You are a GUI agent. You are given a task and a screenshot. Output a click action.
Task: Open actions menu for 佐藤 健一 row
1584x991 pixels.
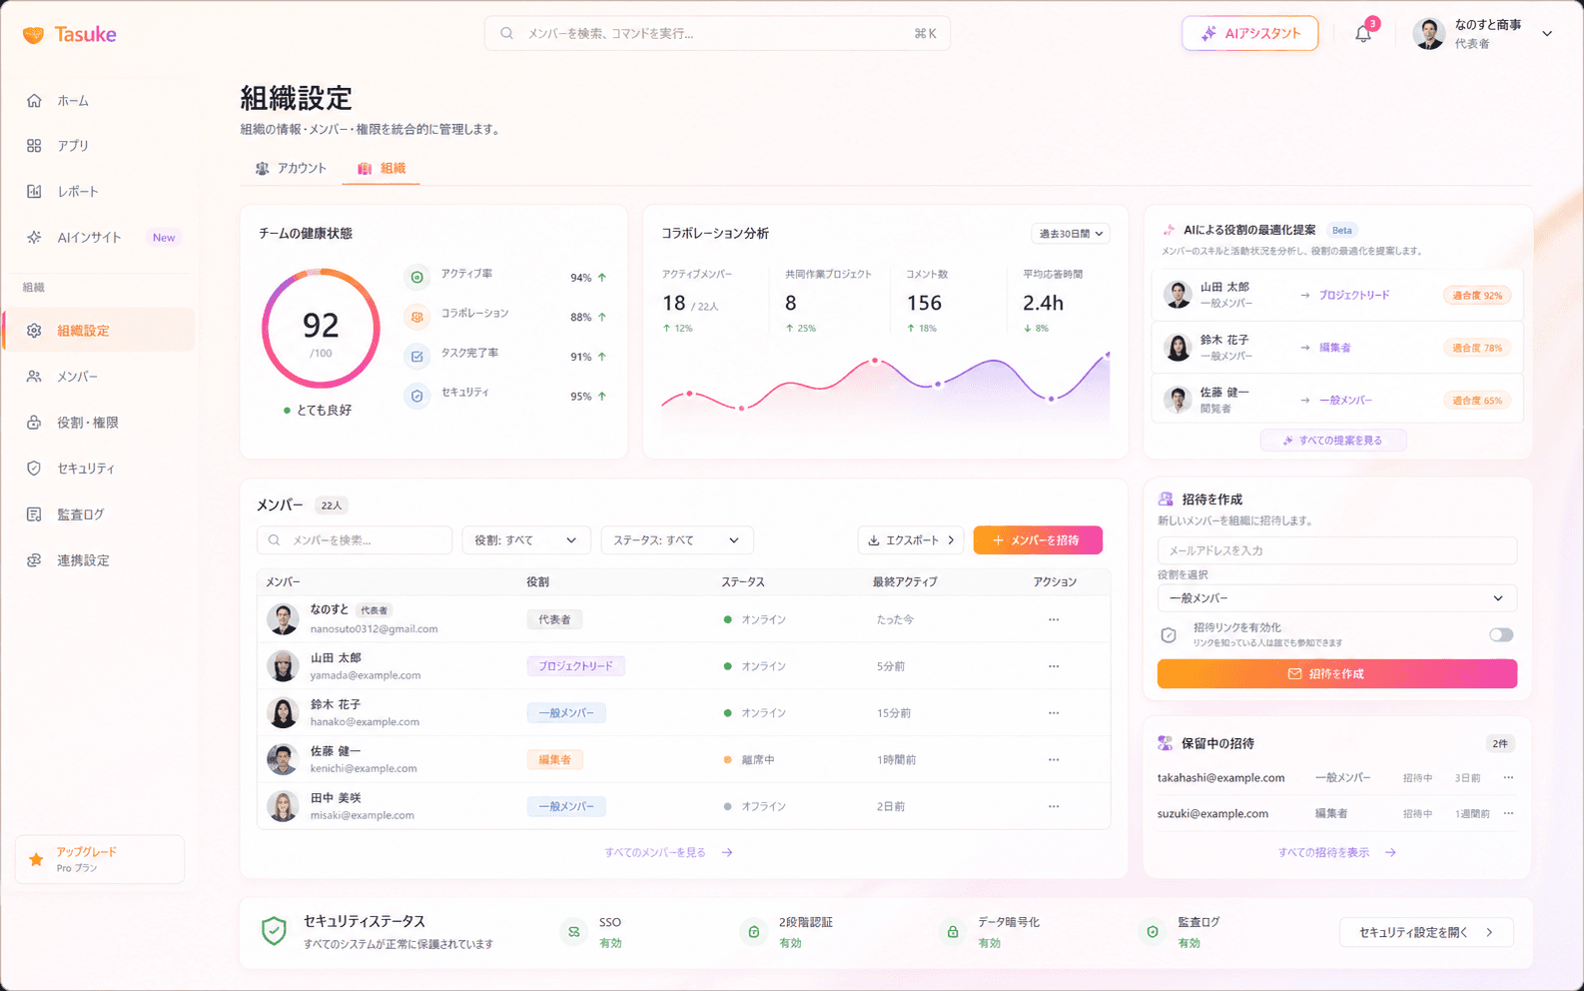point(1054,760)
